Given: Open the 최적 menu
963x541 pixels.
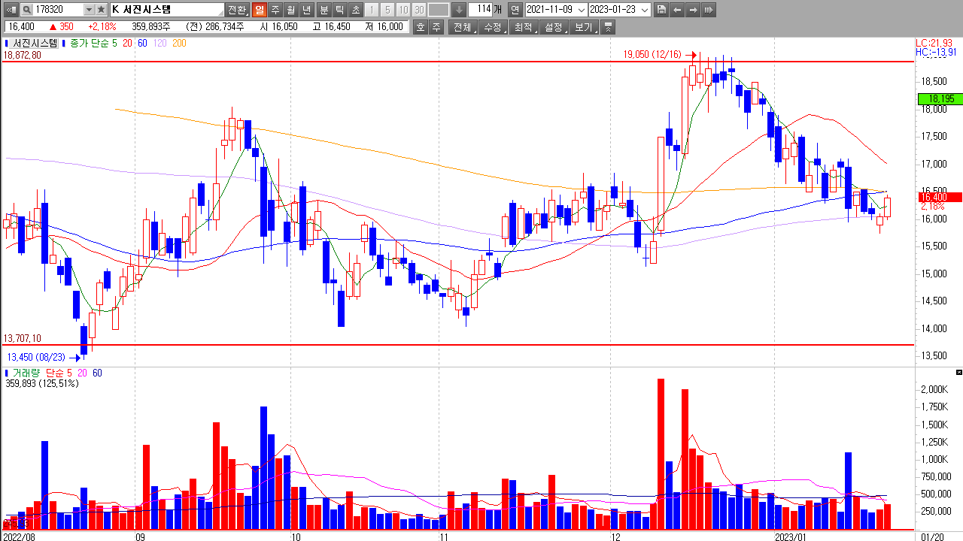Looking at the screenshot, I should coord(523,27).
